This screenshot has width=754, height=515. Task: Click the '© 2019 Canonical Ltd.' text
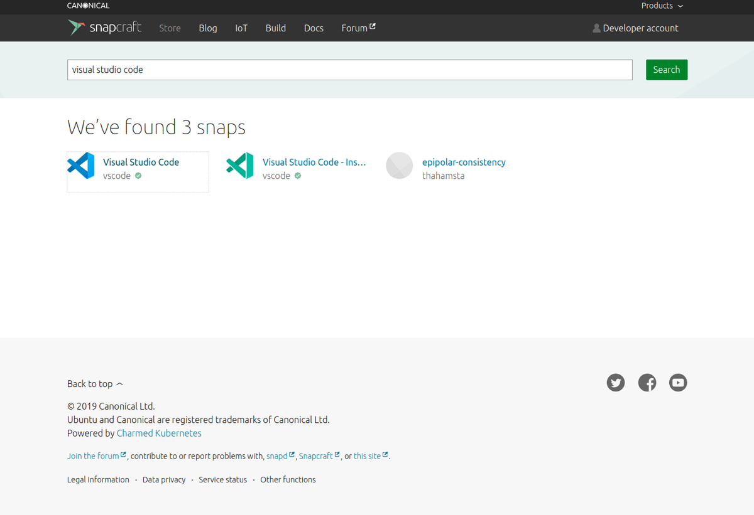tap(111, 406)
